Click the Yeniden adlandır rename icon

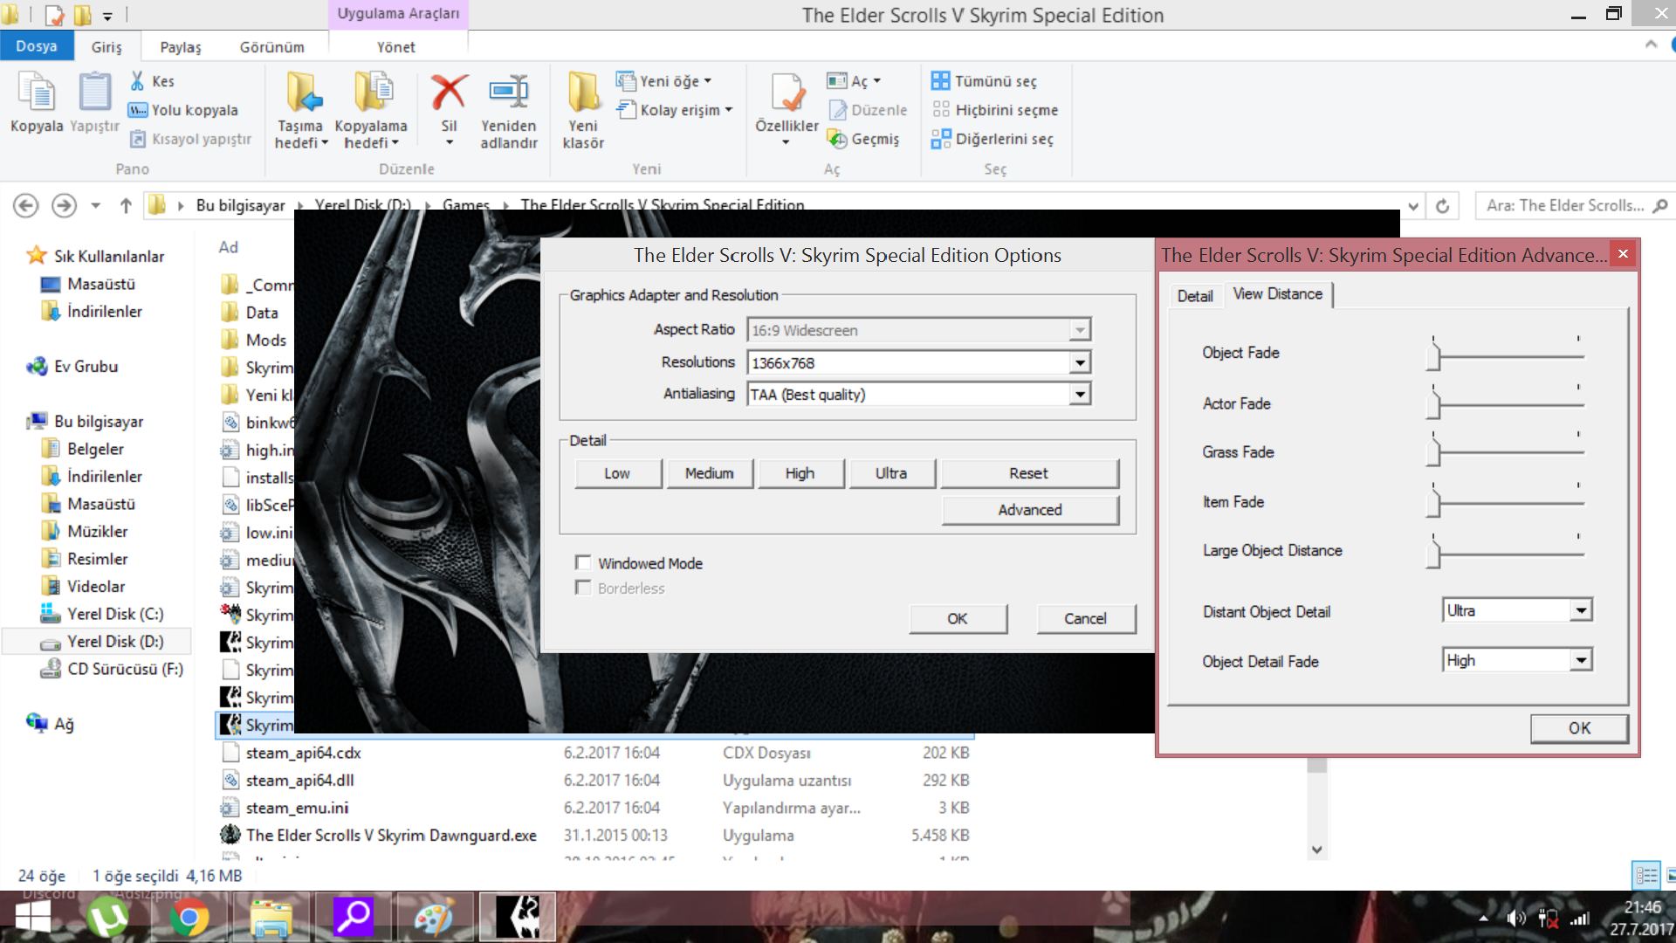pyautogui.click(x=509, y=92)
